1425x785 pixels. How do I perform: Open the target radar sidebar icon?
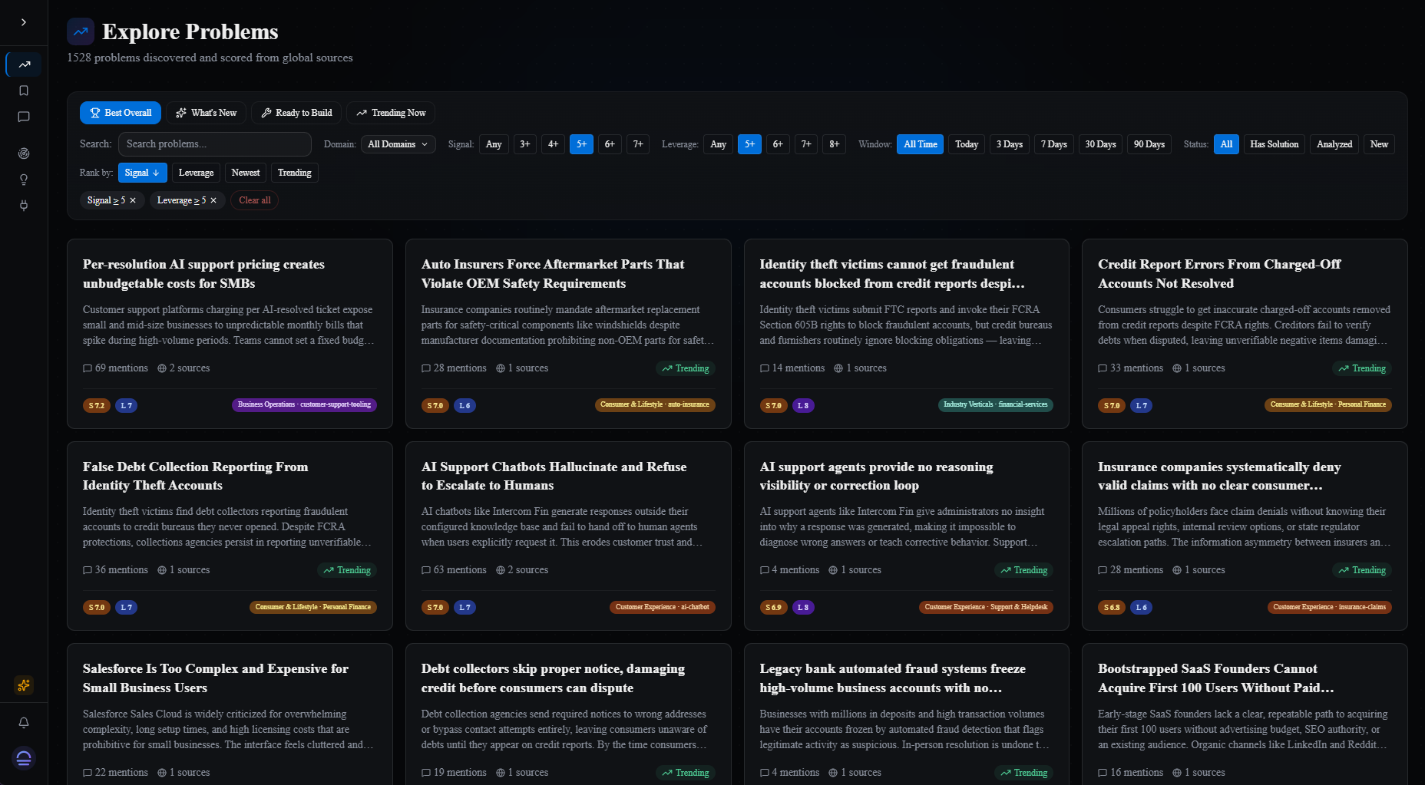[x=24, y=153]
